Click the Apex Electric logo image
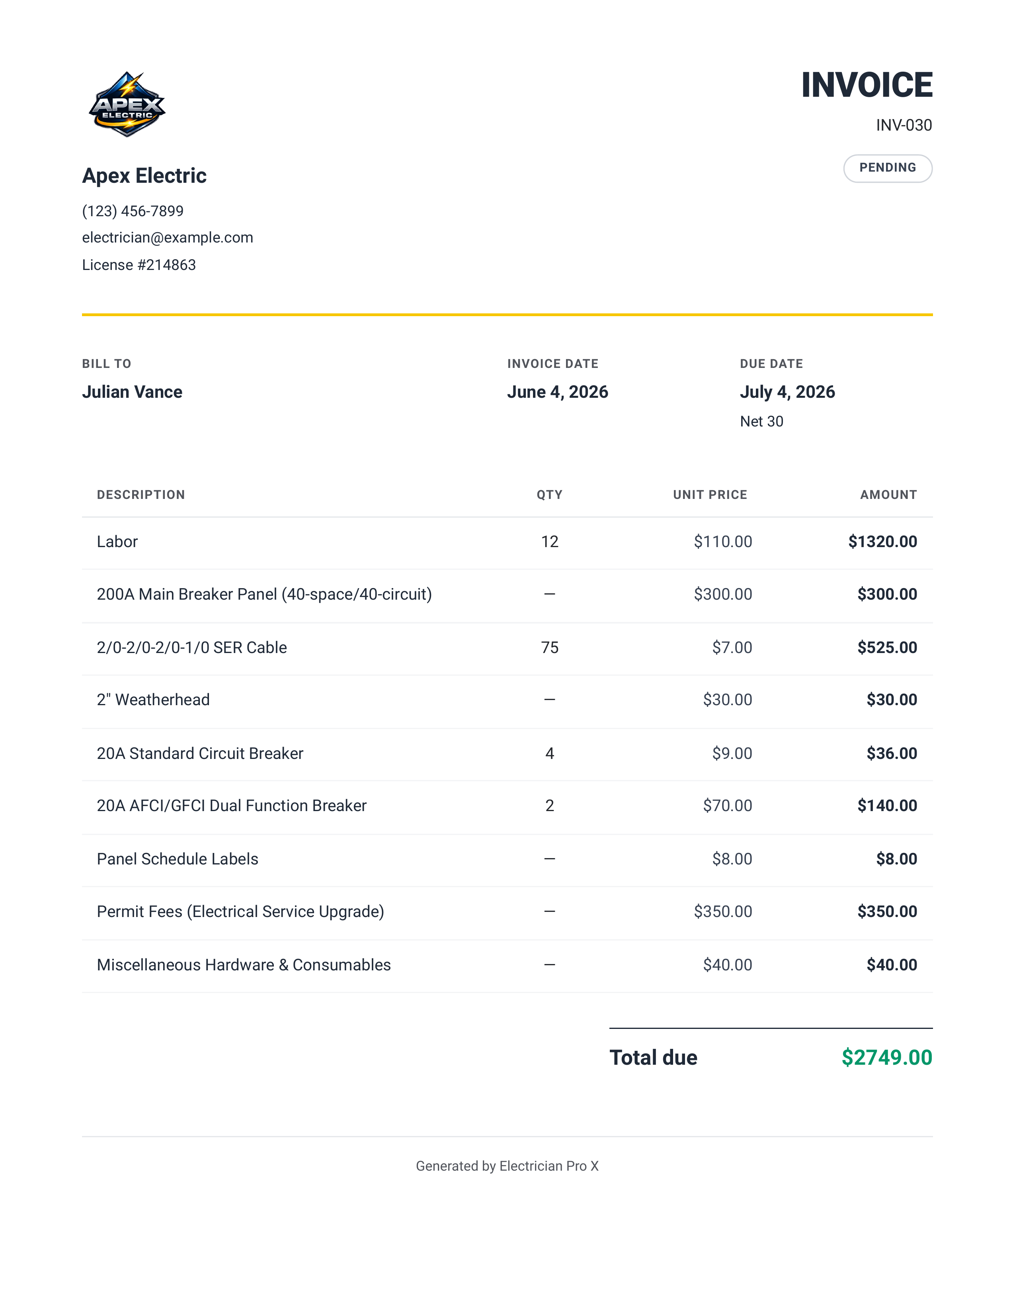 coord(127,105)
